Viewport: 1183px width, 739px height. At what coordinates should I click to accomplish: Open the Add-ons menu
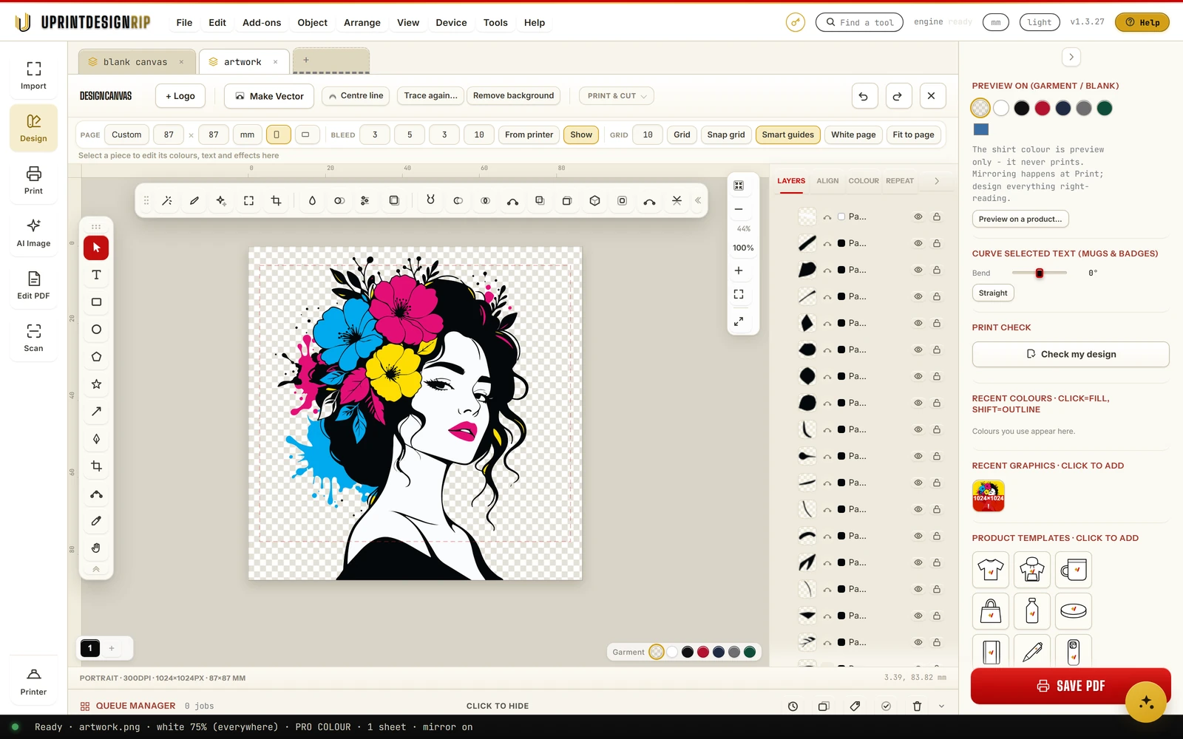pyautogui.click(x=262, y=22)
